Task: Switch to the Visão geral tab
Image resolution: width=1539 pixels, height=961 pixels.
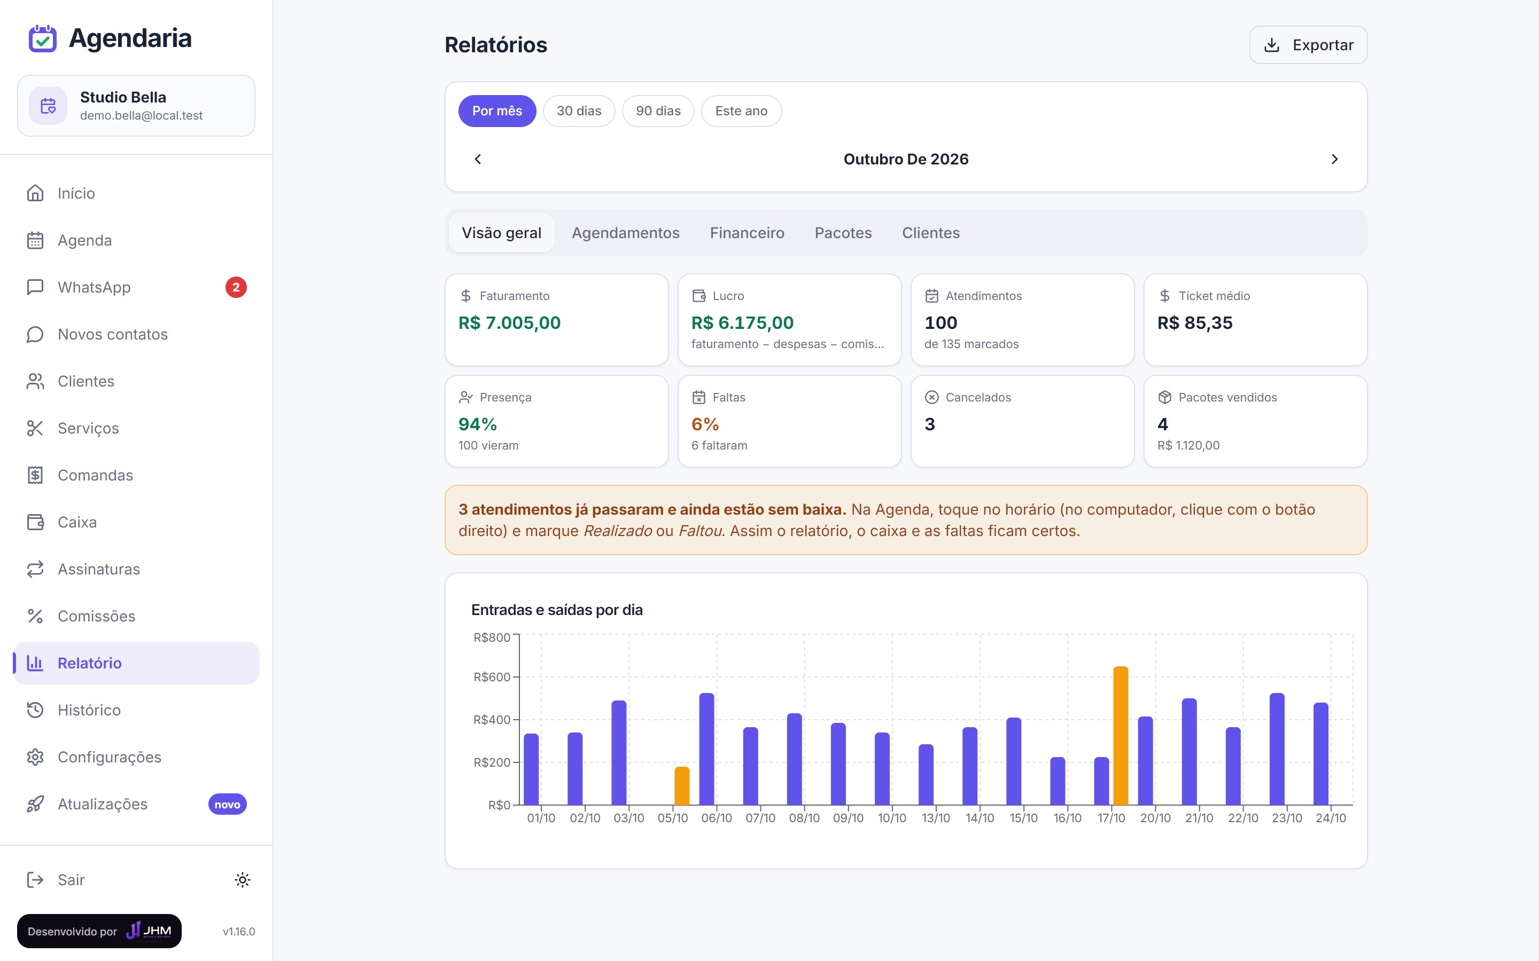Action: click(x=501, y=233)
